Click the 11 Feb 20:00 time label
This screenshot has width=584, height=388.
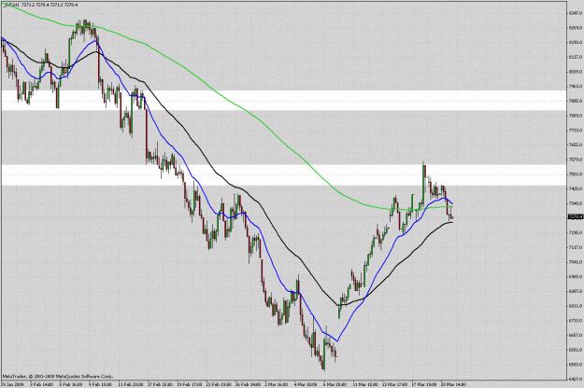[130, 384]
